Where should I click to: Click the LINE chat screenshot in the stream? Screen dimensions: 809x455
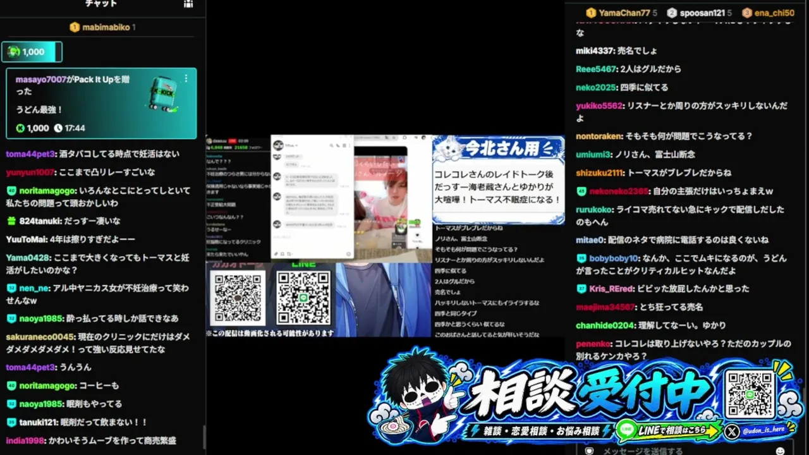pos(312,197)
